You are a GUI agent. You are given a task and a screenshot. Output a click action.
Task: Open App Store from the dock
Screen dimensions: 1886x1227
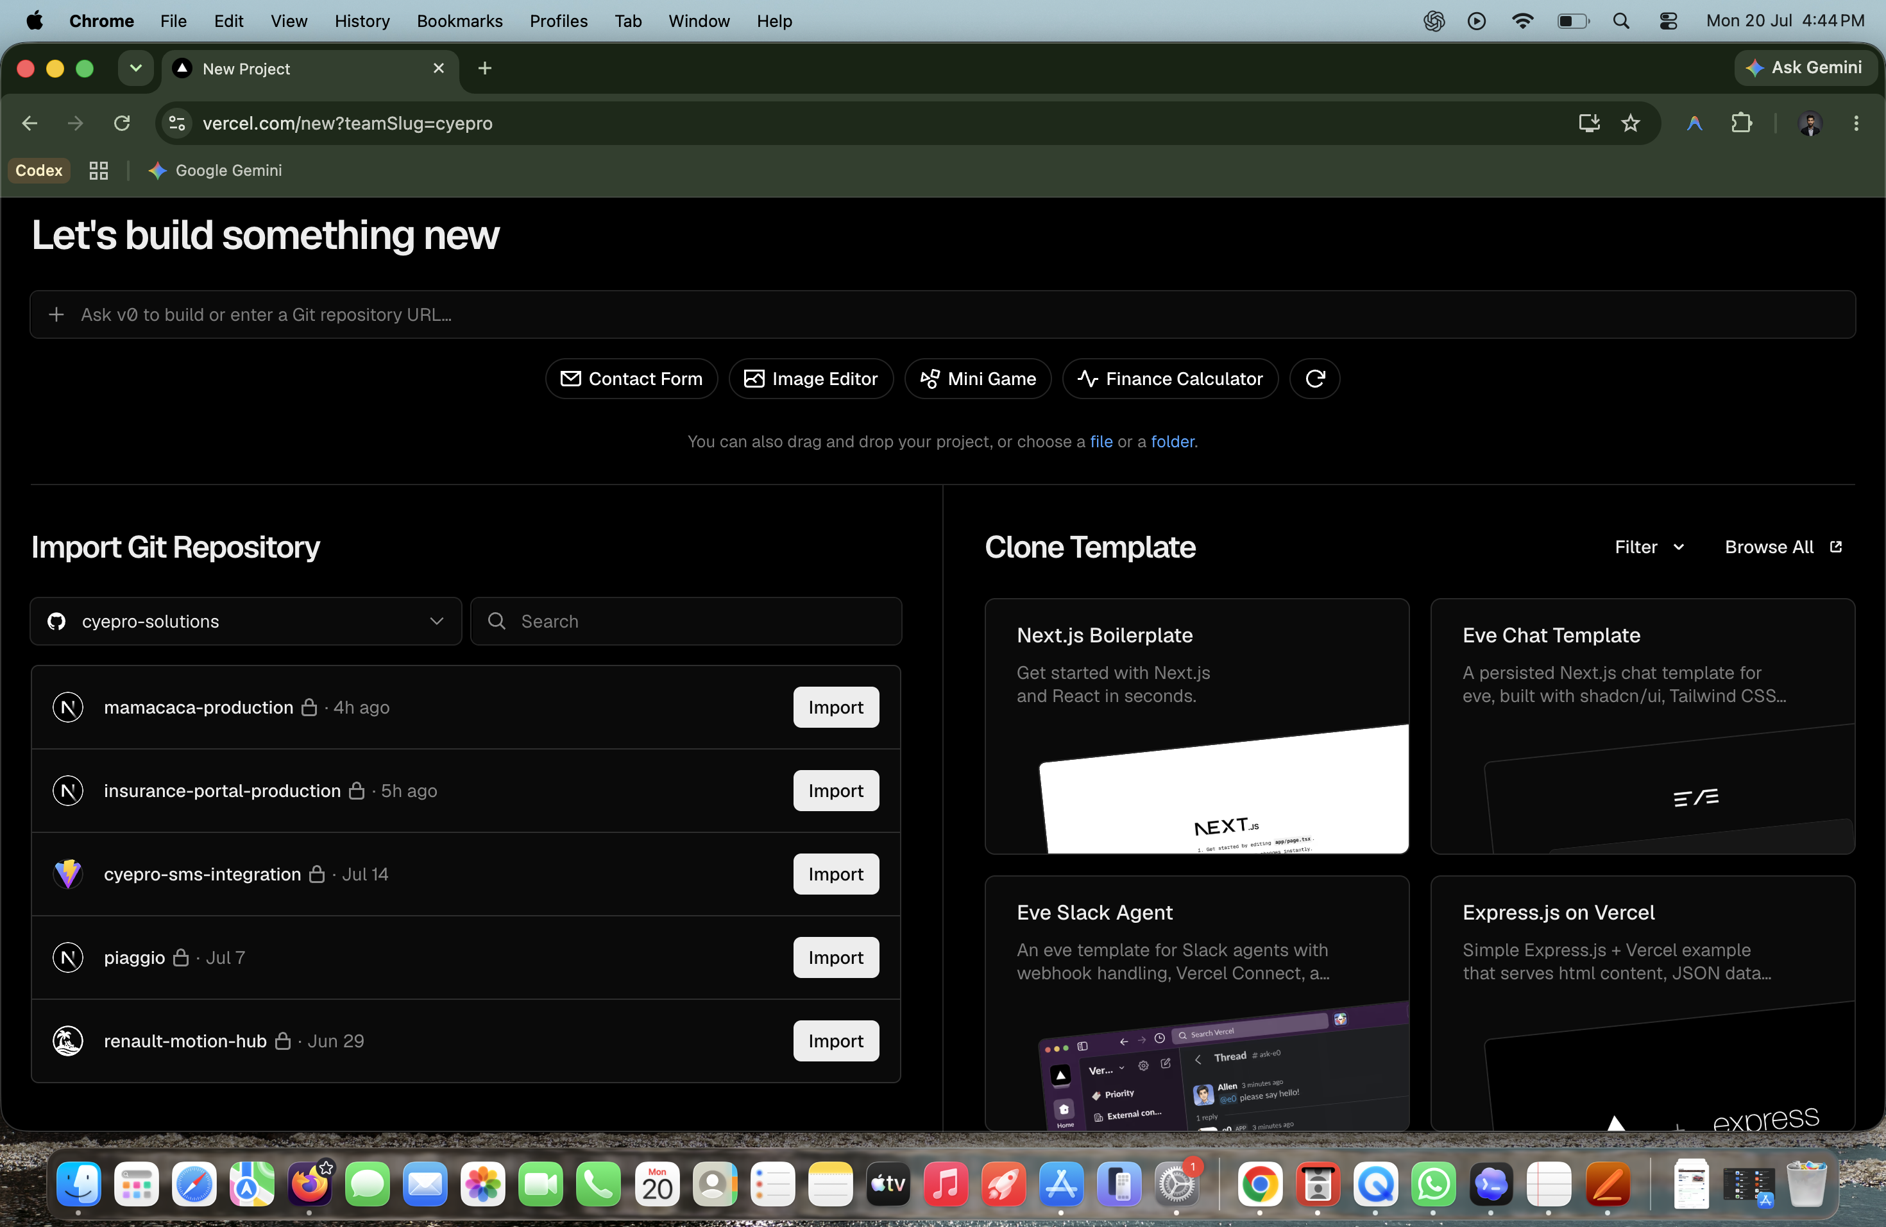click(1061, 1184)
